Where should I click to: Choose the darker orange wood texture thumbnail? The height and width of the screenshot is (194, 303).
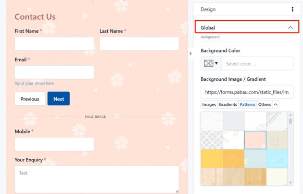[x=255, y=177]
